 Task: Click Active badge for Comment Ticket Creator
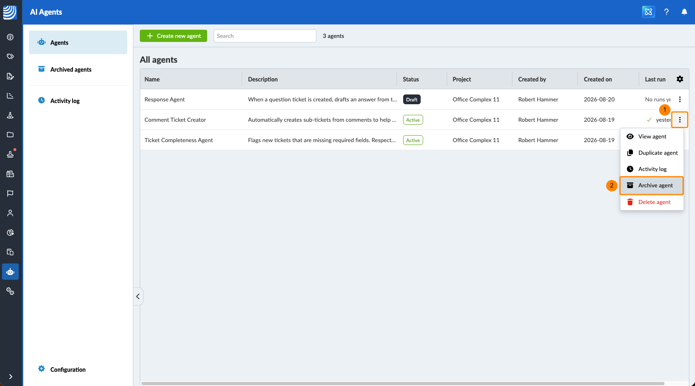click(413, 120)
